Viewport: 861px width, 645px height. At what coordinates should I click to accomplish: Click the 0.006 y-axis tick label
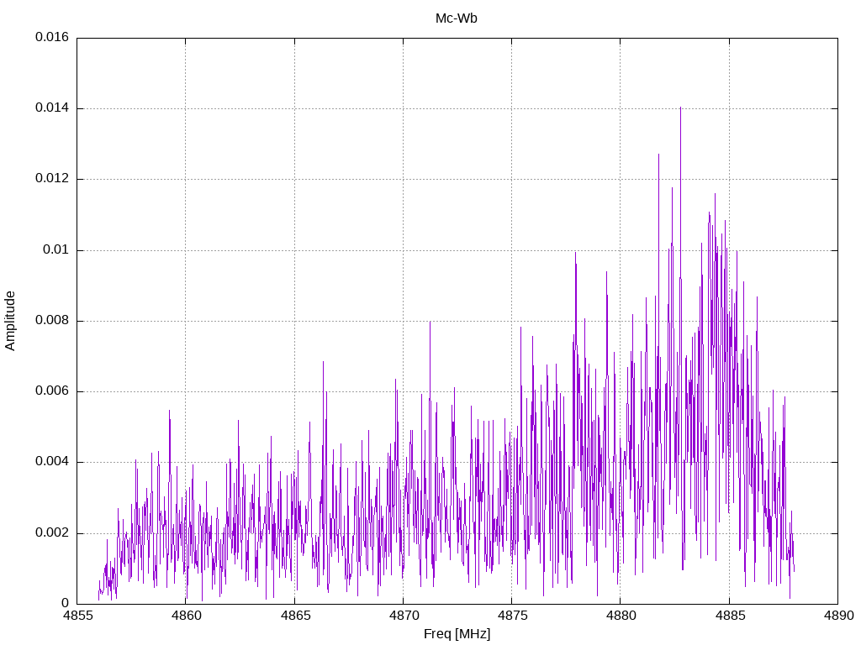pyautogui.click(x=51, y=391)
